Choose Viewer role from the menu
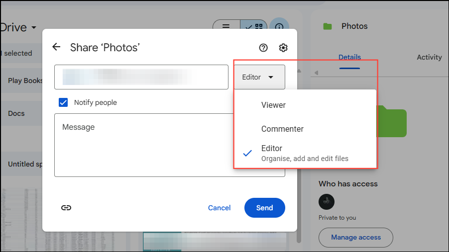Screen dimensions: 449x252 pos(305,105)
